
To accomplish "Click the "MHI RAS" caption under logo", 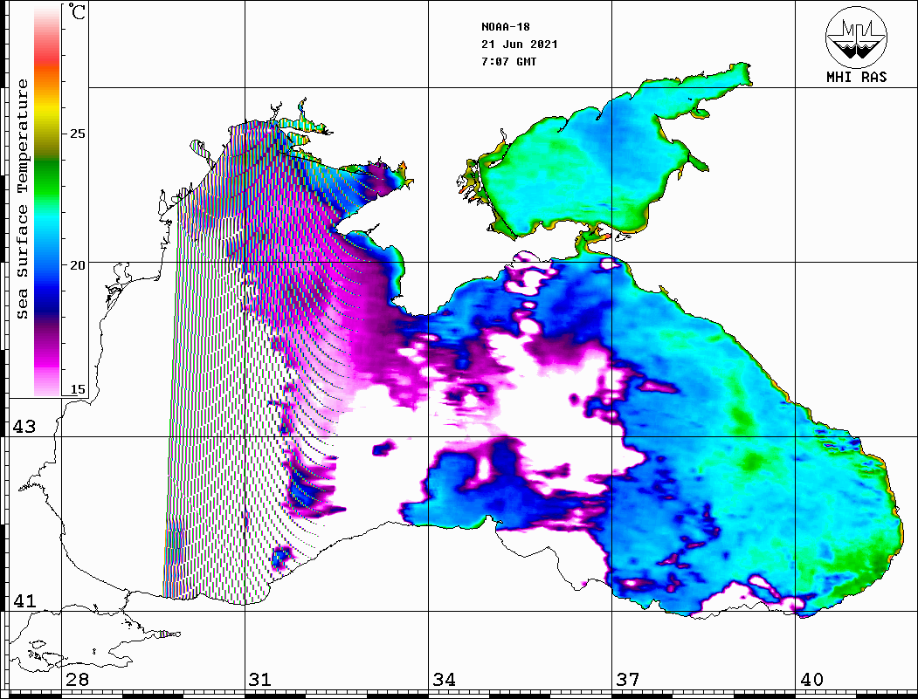I will coord(857,77).
